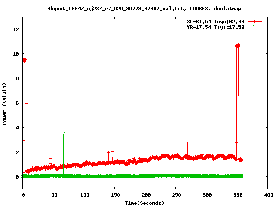Click the green spike marker near 3.5 Kelvin

pos(64,134)
